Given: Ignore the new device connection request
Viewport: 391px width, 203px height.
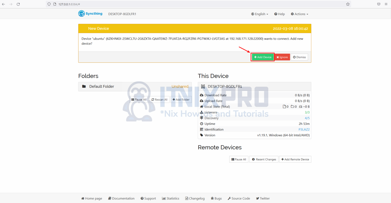Looking at the screenshot, I should click(x=282, y=57).
